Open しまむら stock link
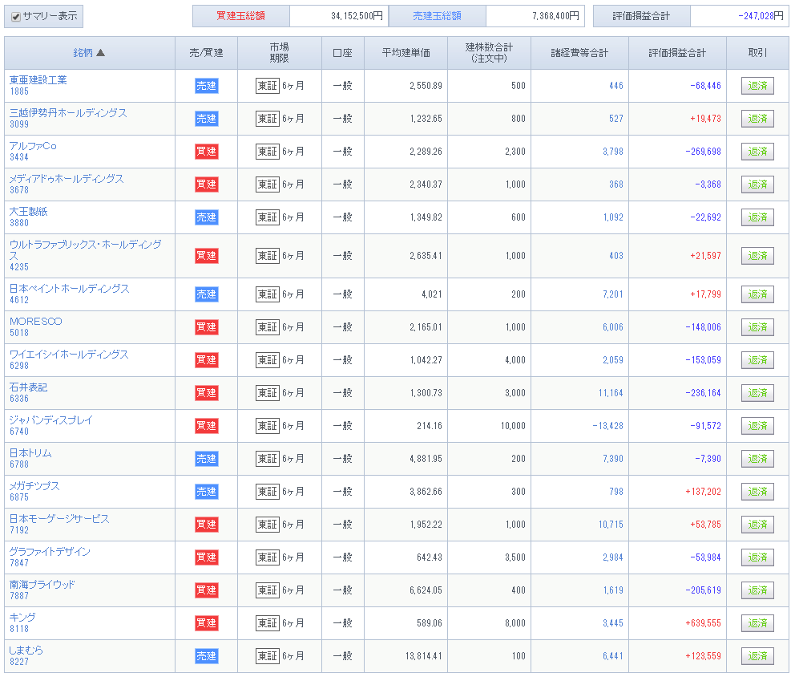The width and height of the screenshot is (795, 677). tap(26, 651)
